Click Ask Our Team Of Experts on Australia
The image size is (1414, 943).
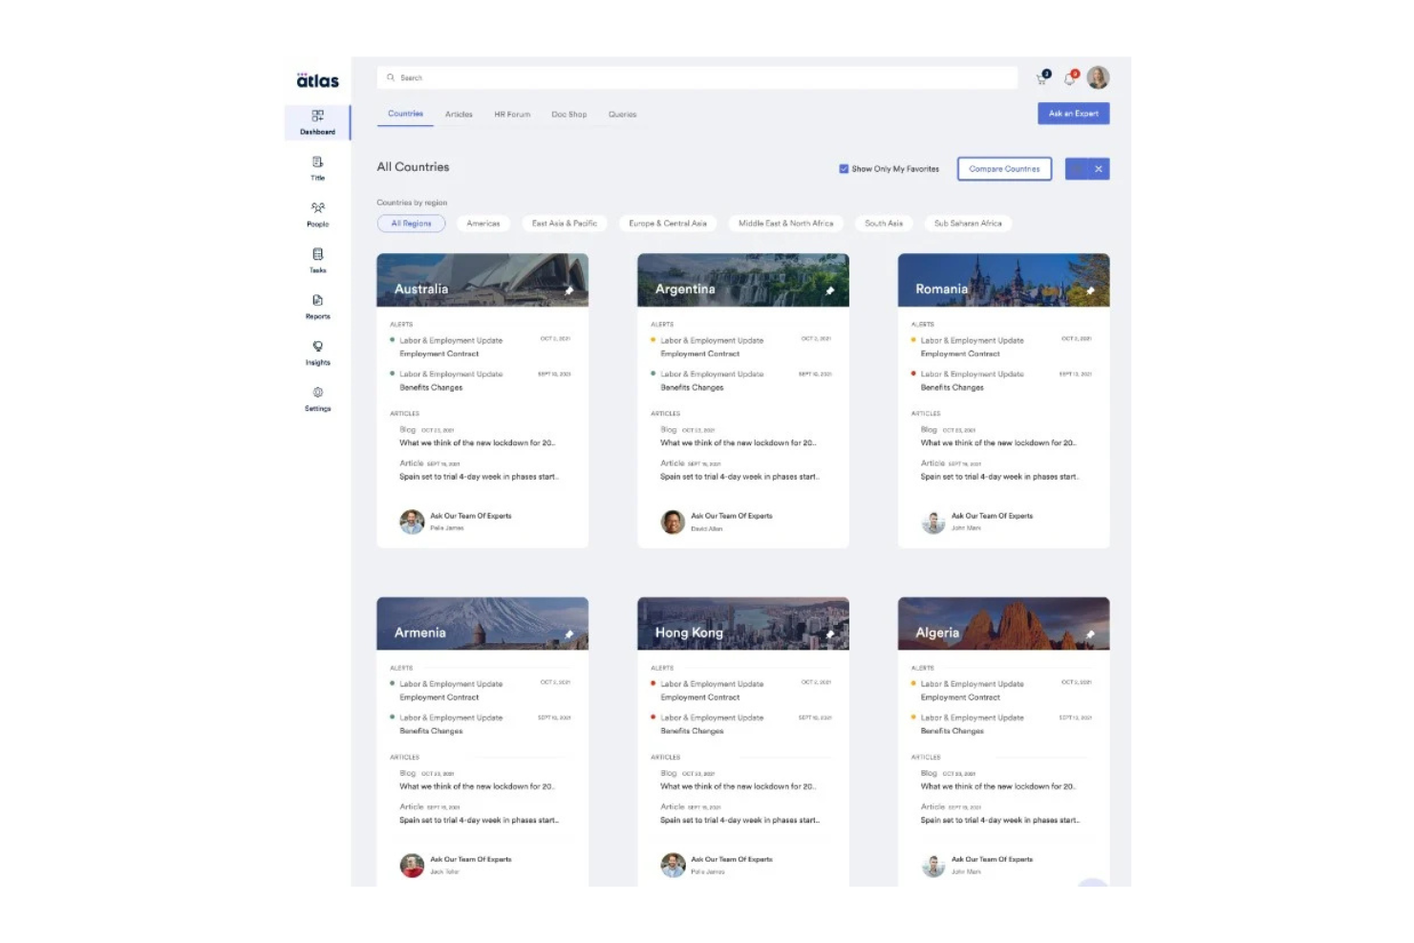(x=470, y=516)
